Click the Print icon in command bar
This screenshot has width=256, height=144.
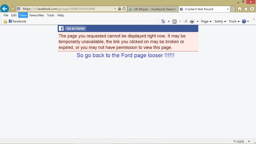tap(192, 21)
